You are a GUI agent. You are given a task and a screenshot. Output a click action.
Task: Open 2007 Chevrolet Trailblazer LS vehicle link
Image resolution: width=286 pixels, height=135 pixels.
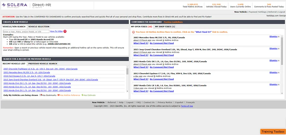[x=40, y=69]
